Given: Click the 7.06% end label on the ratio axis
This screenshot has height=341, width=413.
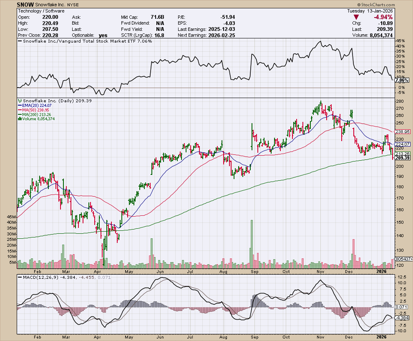Looking at the screenshot, I should (x=402, y=80).
